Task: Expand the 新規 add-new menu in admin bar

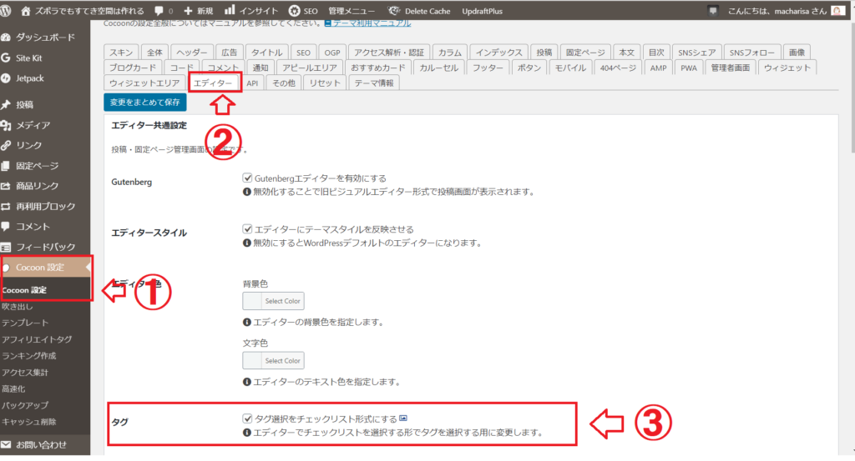Action: point(199,11)
